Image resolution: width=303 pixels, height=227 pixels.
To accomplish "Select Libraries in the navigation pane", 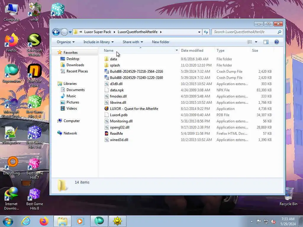I will [x=70, y=84].
